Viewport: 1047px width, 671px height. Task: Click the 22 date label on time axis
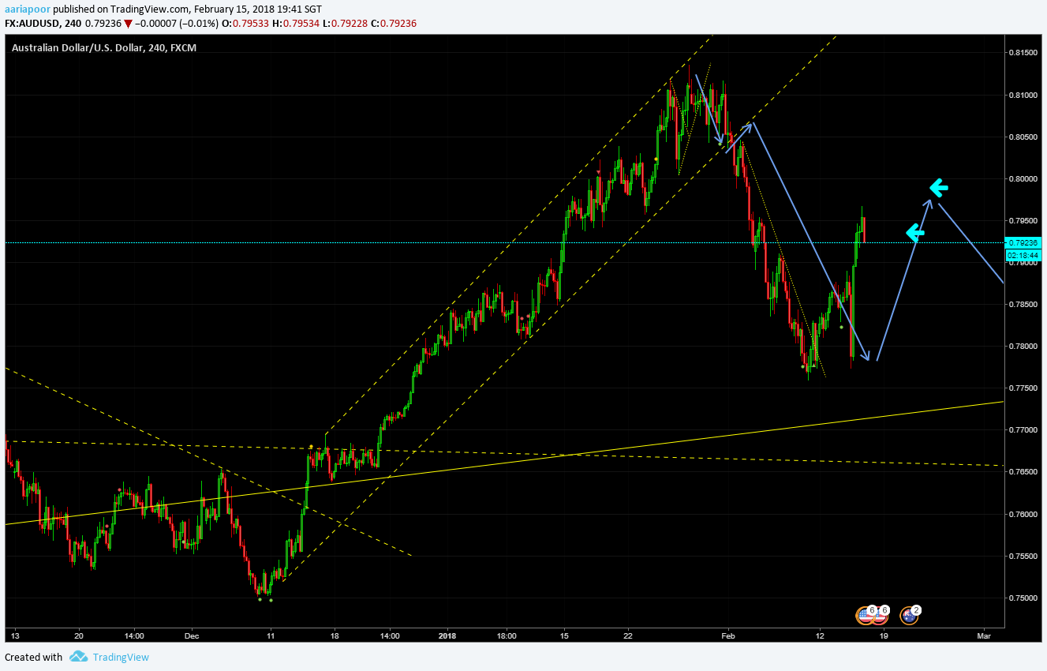point(628,635)
